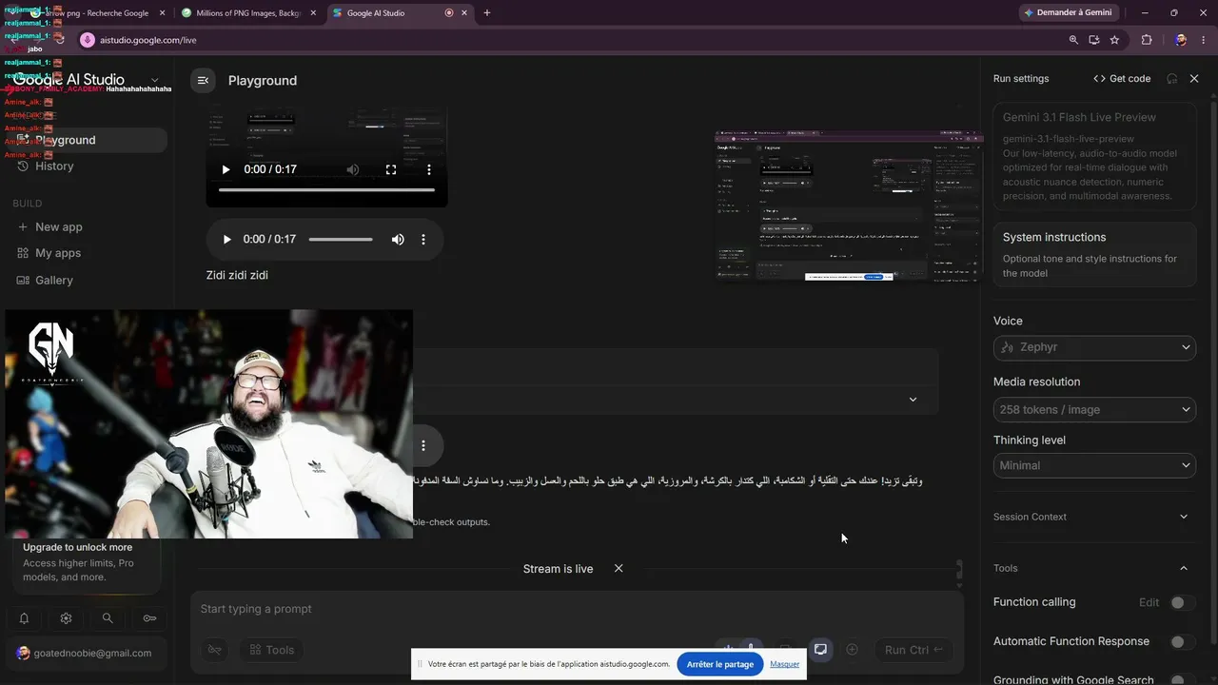Open the System instructions card
The image size is (1218, 685).
tap(1095, 254)
